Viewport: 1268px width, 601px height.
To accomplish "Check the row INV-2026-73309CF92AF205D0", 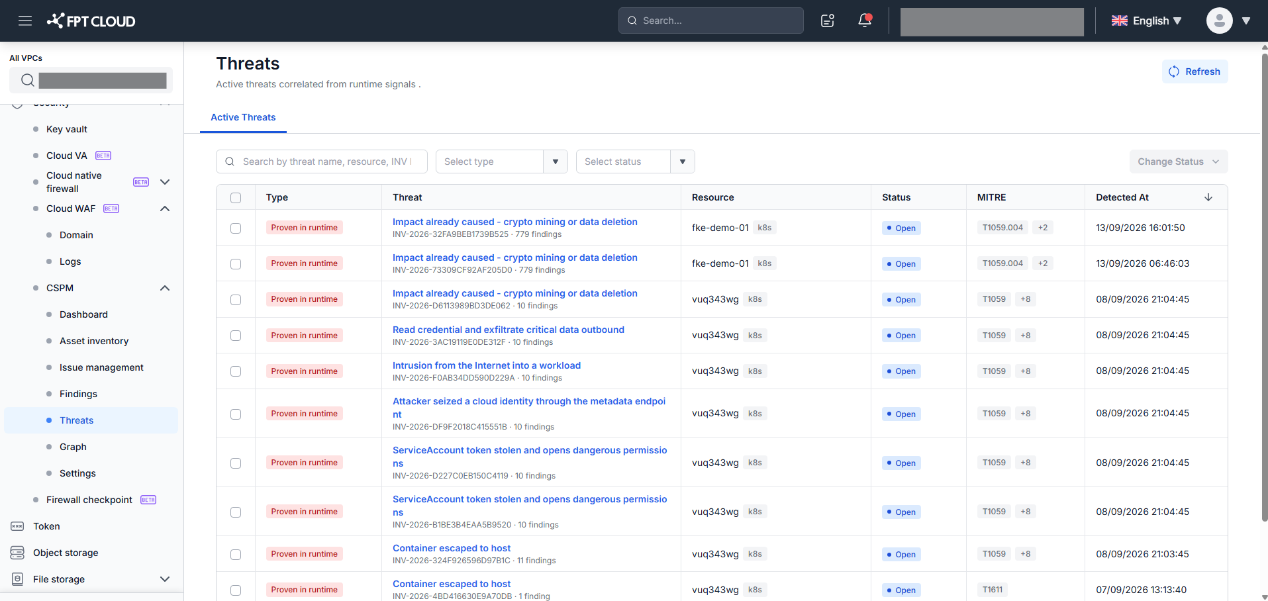I will pyautogui.click(x=236, y=264).
